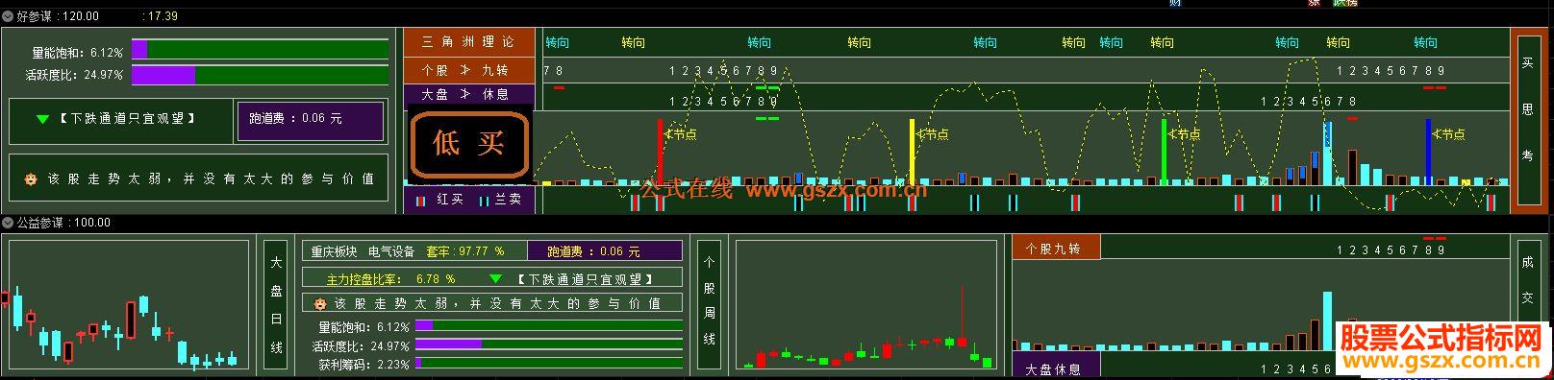Select the 大盘 休息 button
Viewport: 1554px width, 380px height.
tap(469, 94)
